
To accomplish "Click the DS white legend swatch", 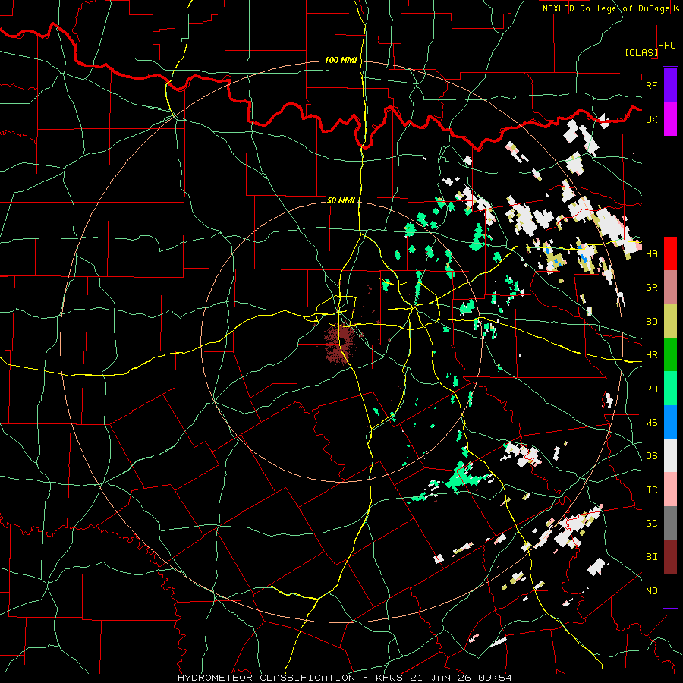I will [670, 455].
